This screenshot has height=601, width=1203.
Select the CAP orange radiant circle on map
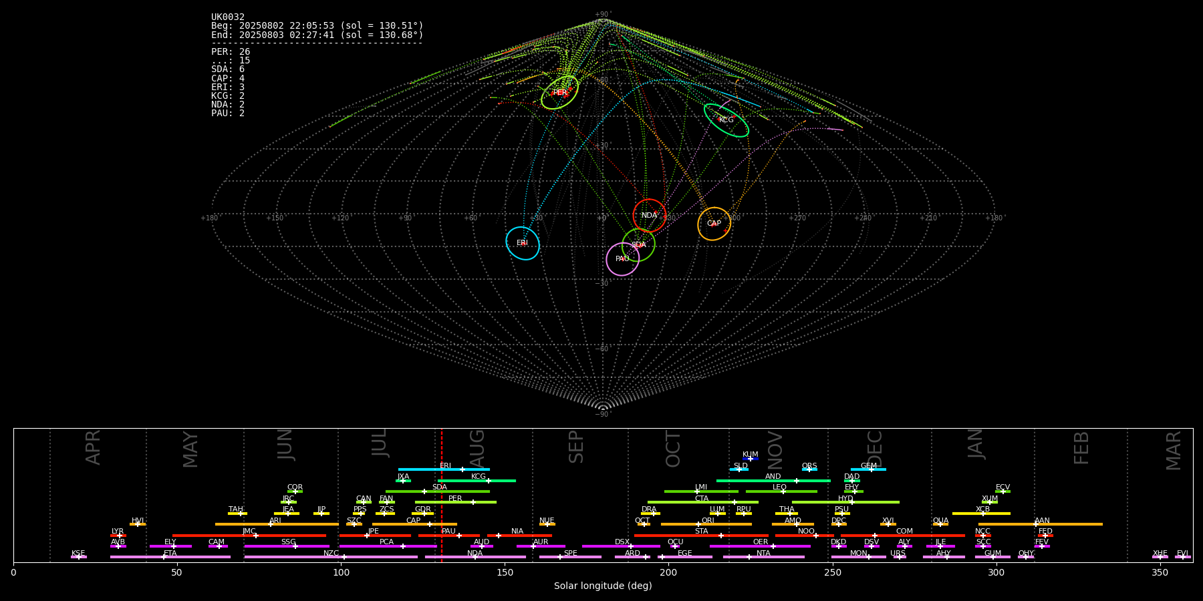point(714,224)
